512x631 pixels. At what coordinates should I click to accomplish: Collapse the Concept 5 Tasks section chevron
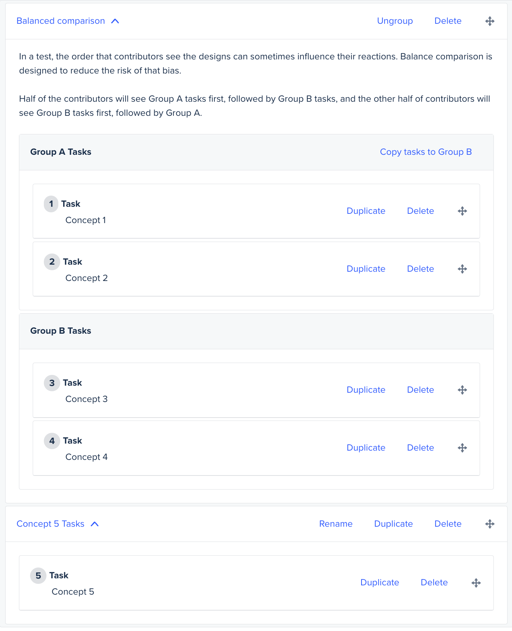pyautogui.click(x=95, y=524)
